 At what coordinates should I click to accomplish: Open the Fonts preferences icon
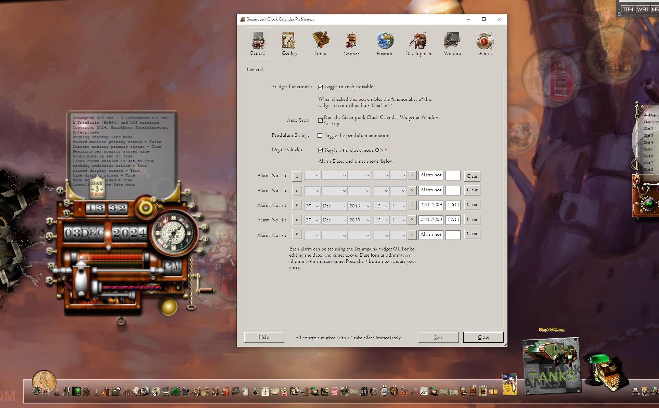[x=320, y=43]
